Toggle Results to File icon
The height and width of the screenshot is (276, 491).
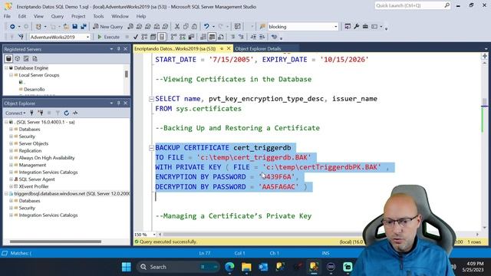pos(221,37)
